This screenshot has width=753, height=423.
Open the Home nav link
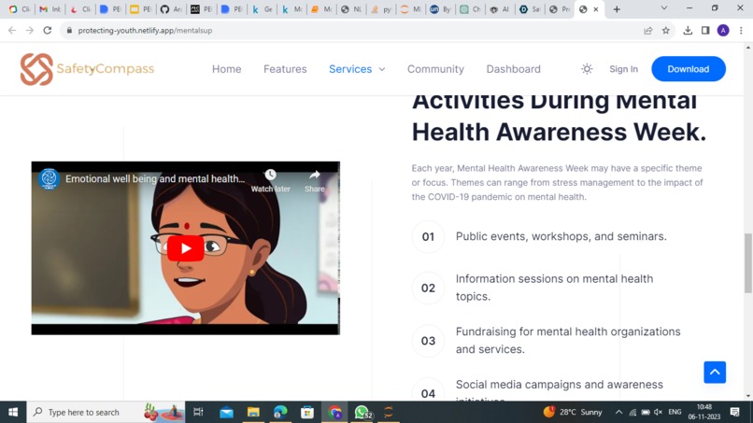click(227, 69)
